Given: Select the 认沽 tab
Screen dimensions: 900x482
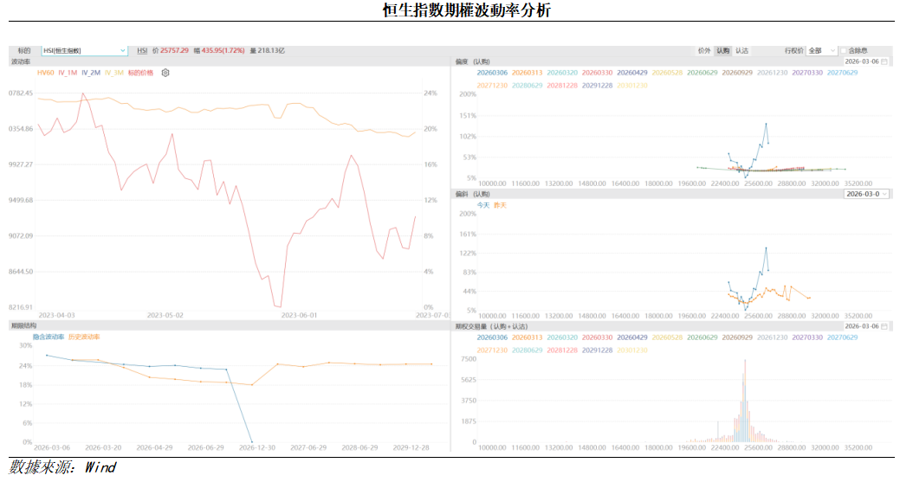Looking at the screenshot, I should (742, 51).
